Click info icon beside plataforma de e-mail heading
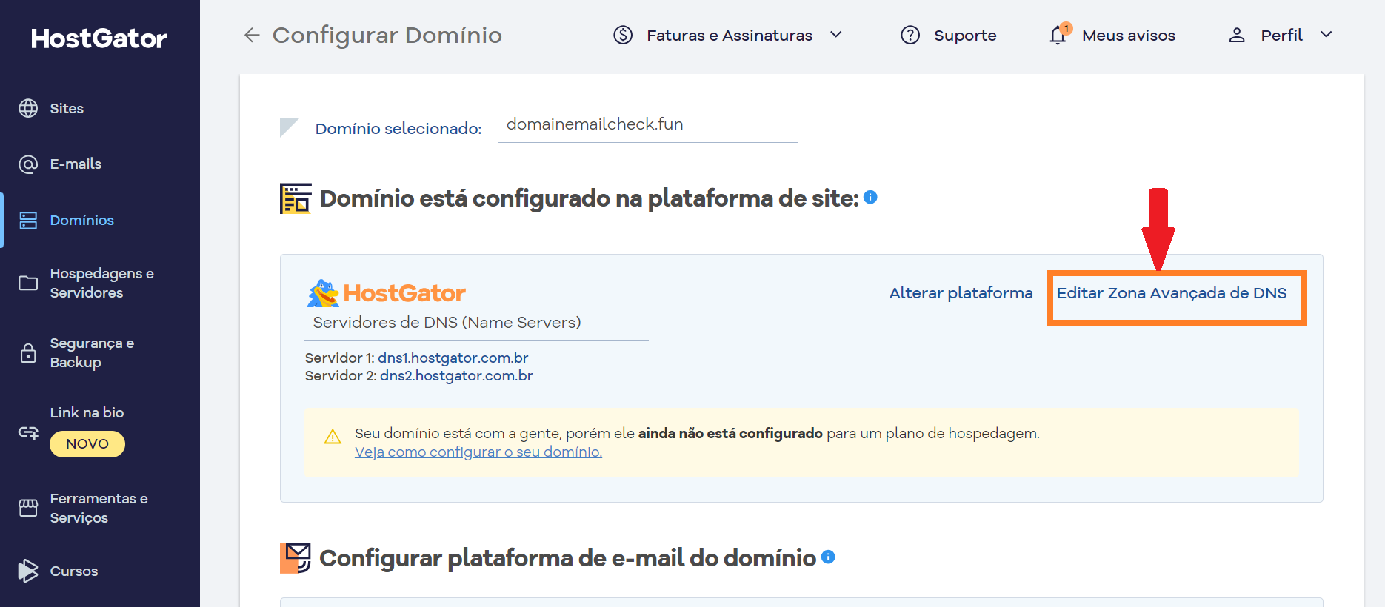 829,557
